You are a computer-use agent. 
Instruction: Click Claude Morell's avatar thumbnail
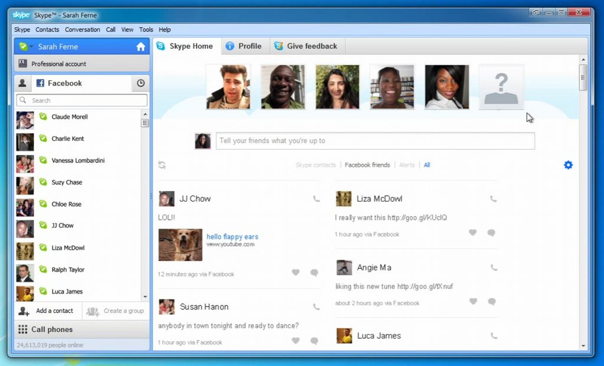[x=25, y=120]
